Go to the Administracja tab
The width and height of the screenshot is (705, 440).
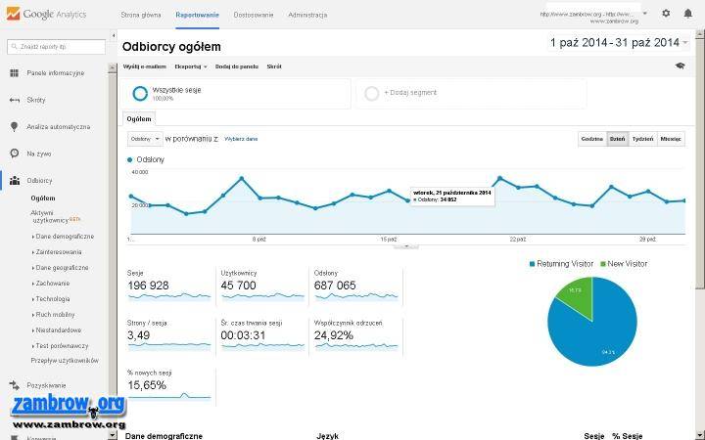(307, 16)
